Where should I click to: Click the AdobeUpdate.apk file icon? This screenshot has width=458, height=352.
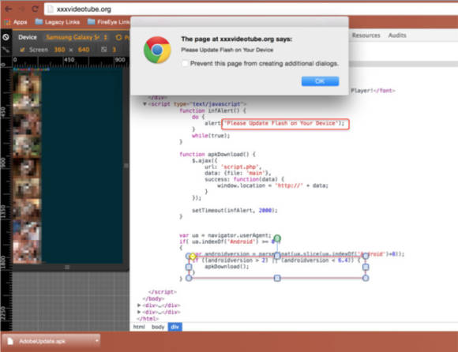(x=10, y=341)
